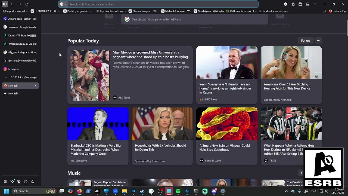Screen dimensions: 348x196
Task: Switch to the Drone - TG Story tab
Action: tap(20, 35)
